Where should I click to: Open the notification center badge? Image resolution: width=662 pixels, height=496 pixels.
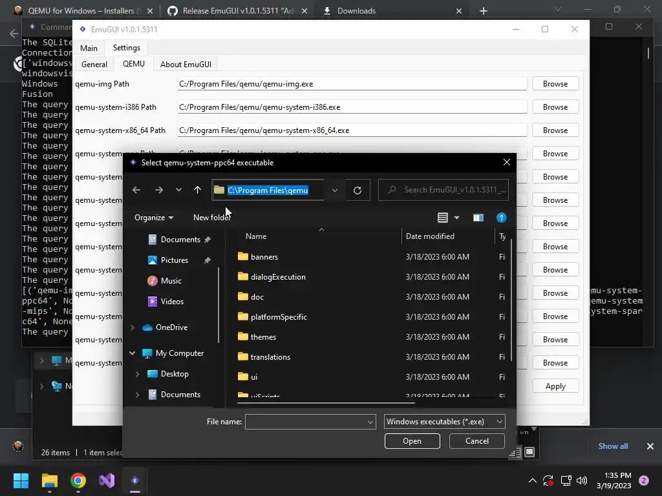643,480
